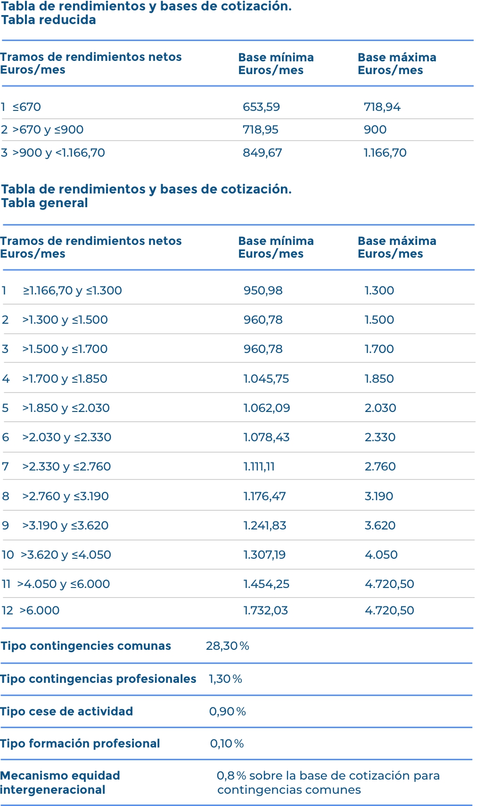Click base mínima value 1.062,09
Viewport: 477px width, 806px height.
(267, 408)
